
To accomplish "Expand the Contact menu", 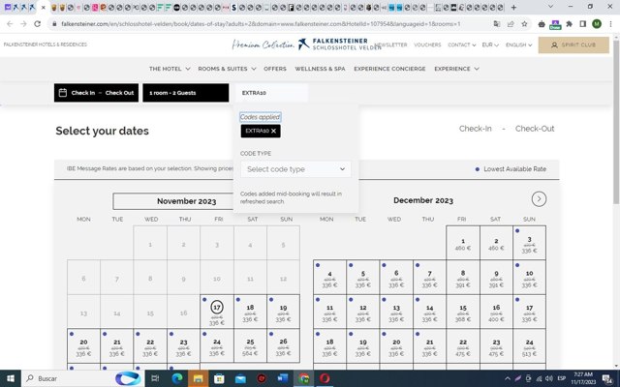I will tap(461, 45).
